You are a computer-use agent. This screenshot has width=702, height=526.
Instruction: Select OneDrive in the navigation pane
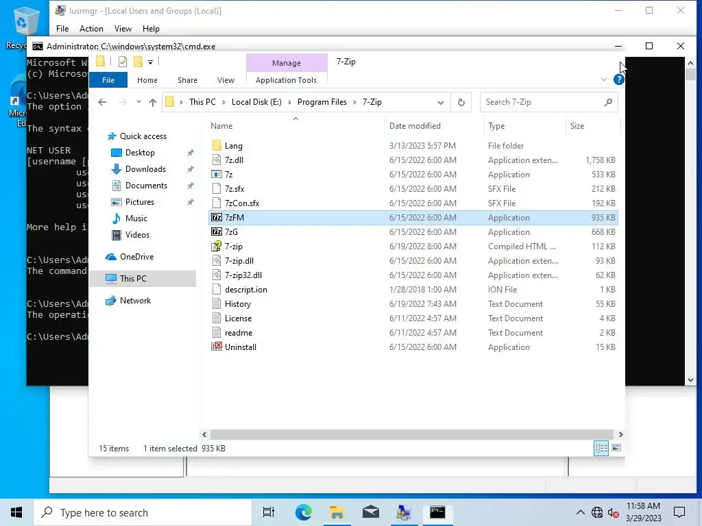[136, 257]
